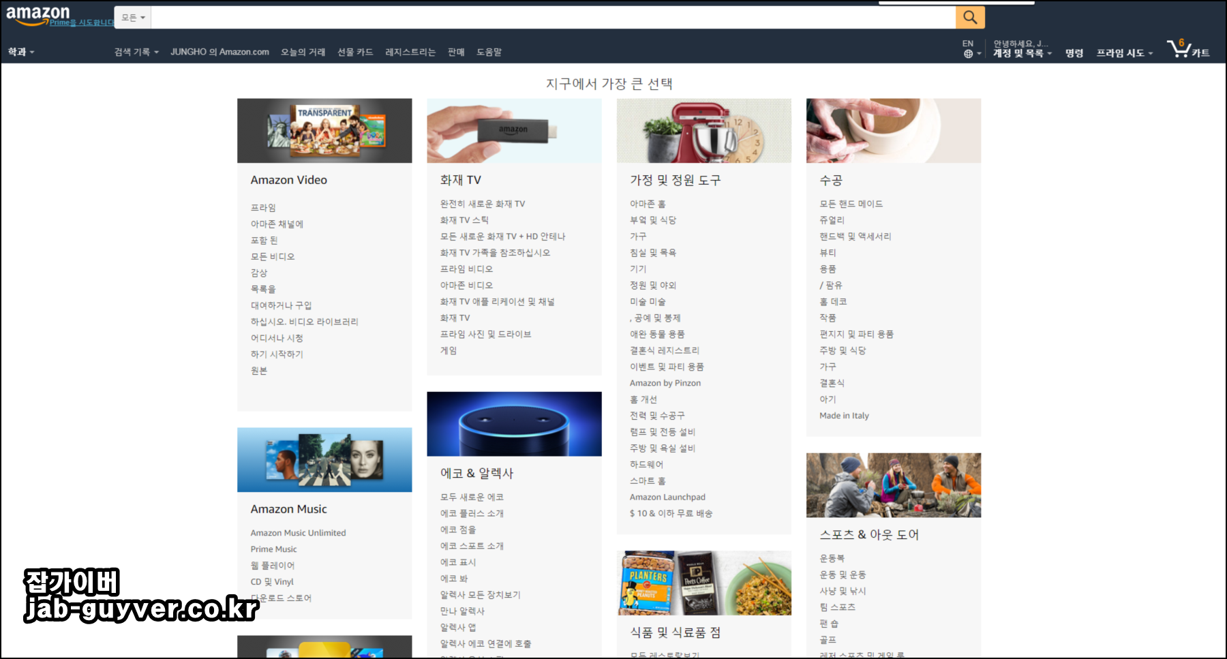This screenshot has height=659, width=1227.
Task: Expand the 계정 및 목록 dropdown
Action: [x=1022, y=53]
